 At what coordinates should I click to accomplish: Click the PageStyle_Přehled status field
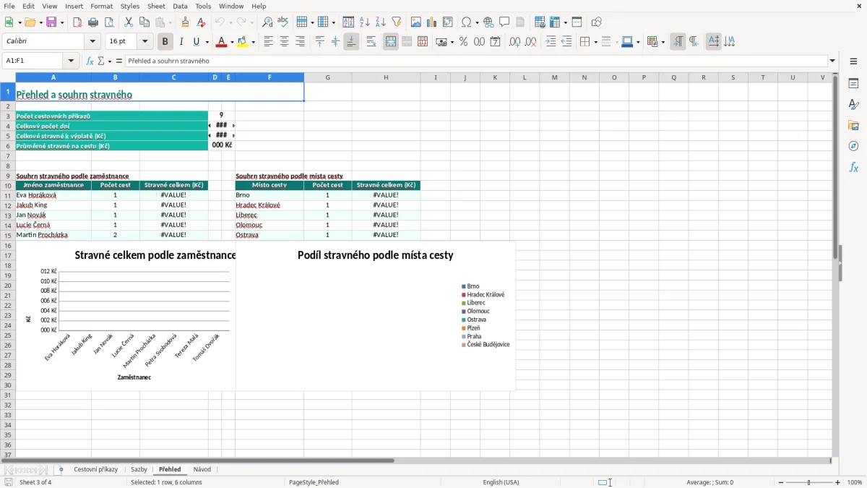[314, 482]
